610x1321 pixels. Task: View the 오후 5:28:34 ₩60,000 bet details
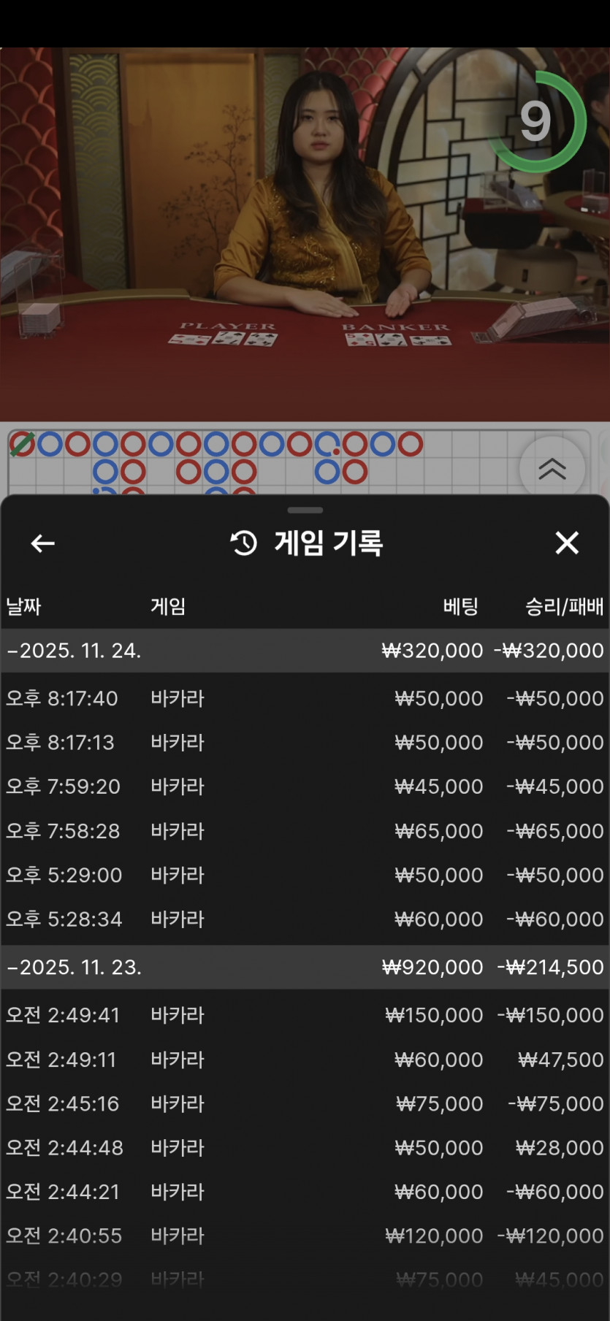pyautogui.click(x=305, y=919)
